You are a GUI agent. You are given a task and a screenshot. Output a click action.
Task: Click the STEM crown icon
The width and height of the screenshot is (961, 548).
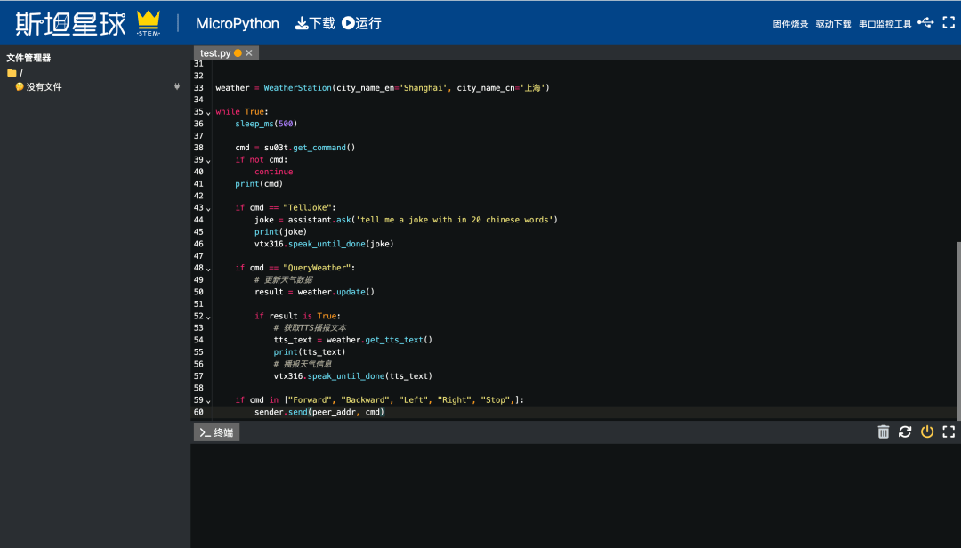pos(149,23)
